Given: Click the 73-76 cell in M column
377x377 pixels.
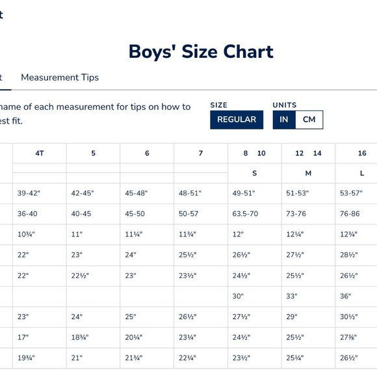Looking at the screenshot, I should (296, 214).
